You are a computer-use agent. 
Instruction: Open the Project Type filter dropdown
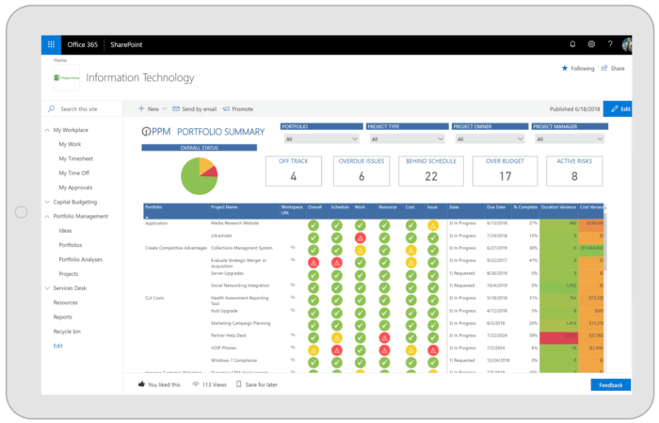pyautogui.click(x=408, y=138)
